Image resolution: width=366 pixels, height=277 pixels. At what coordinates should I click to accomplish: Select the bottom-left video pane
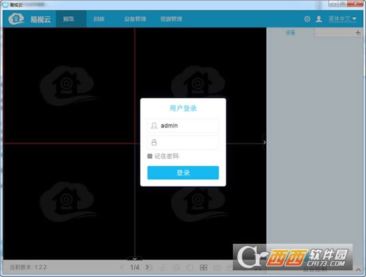click(x=69, y=201)
